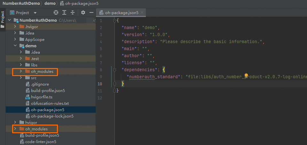Collapse the demo module folder
The width and height of the screenshot is (307, 145).
pos(15,46)
